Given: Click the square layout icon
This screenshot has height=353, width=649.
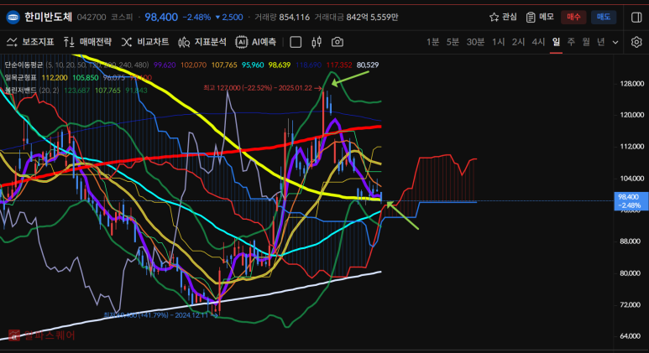Looking at the screenshot, I should pyautogui.click(x=296, y=42).
